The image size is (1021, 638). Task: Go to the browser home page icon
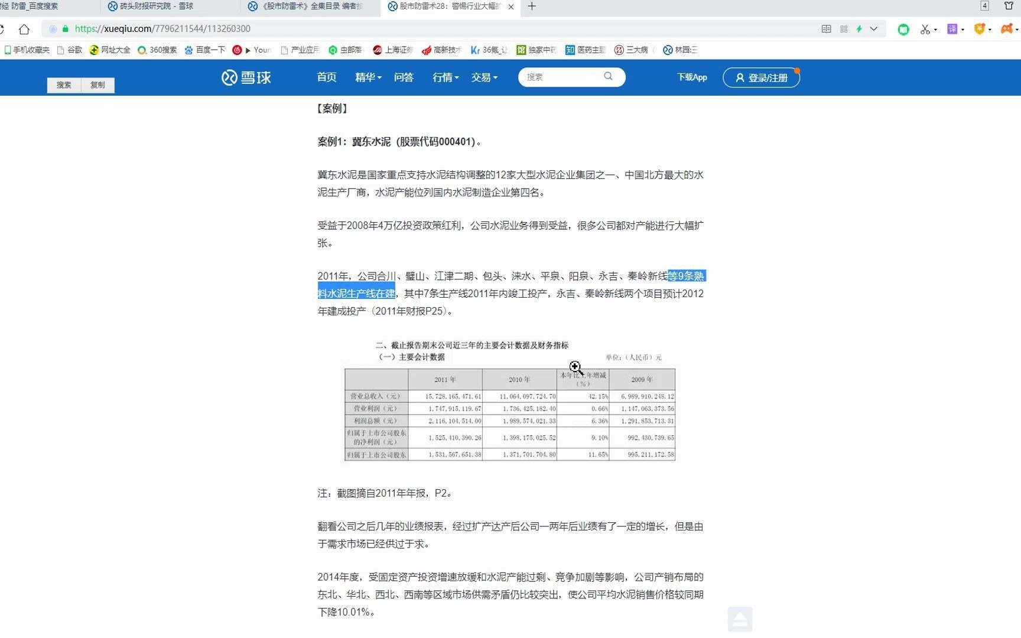pyautogui.click(x=24, y=29)
